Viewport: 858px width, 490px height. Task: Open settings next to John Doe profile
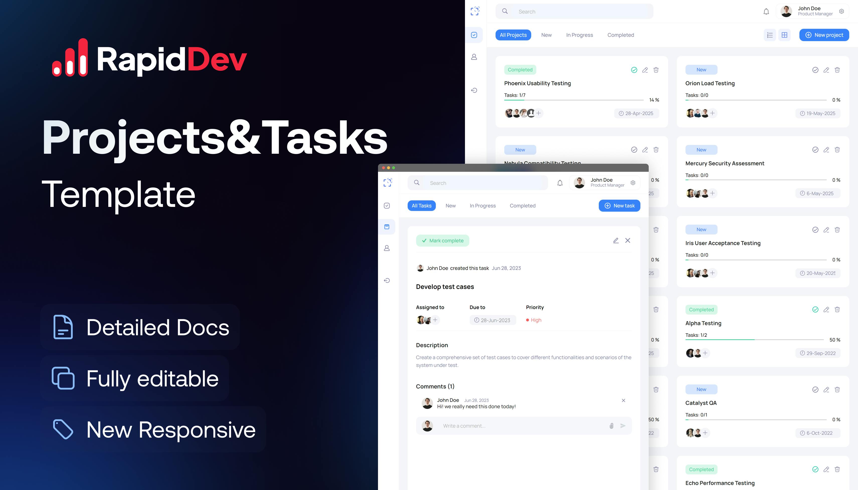(x=842, y=11)
